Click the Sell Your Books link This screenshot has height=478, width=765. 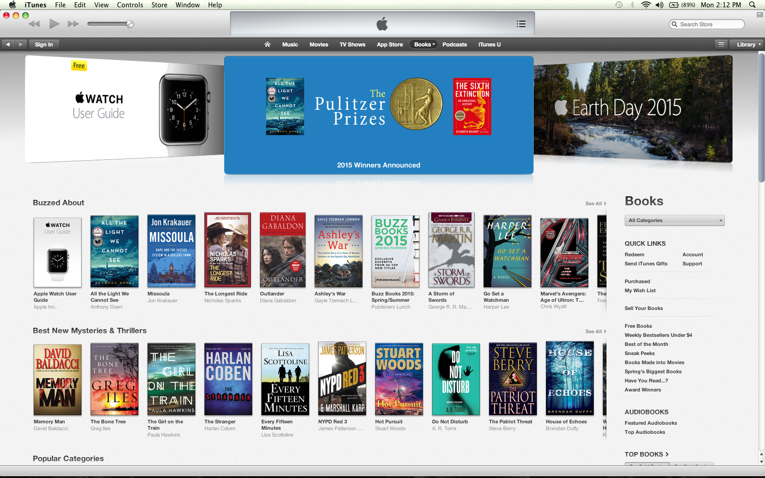pos(643,309)
